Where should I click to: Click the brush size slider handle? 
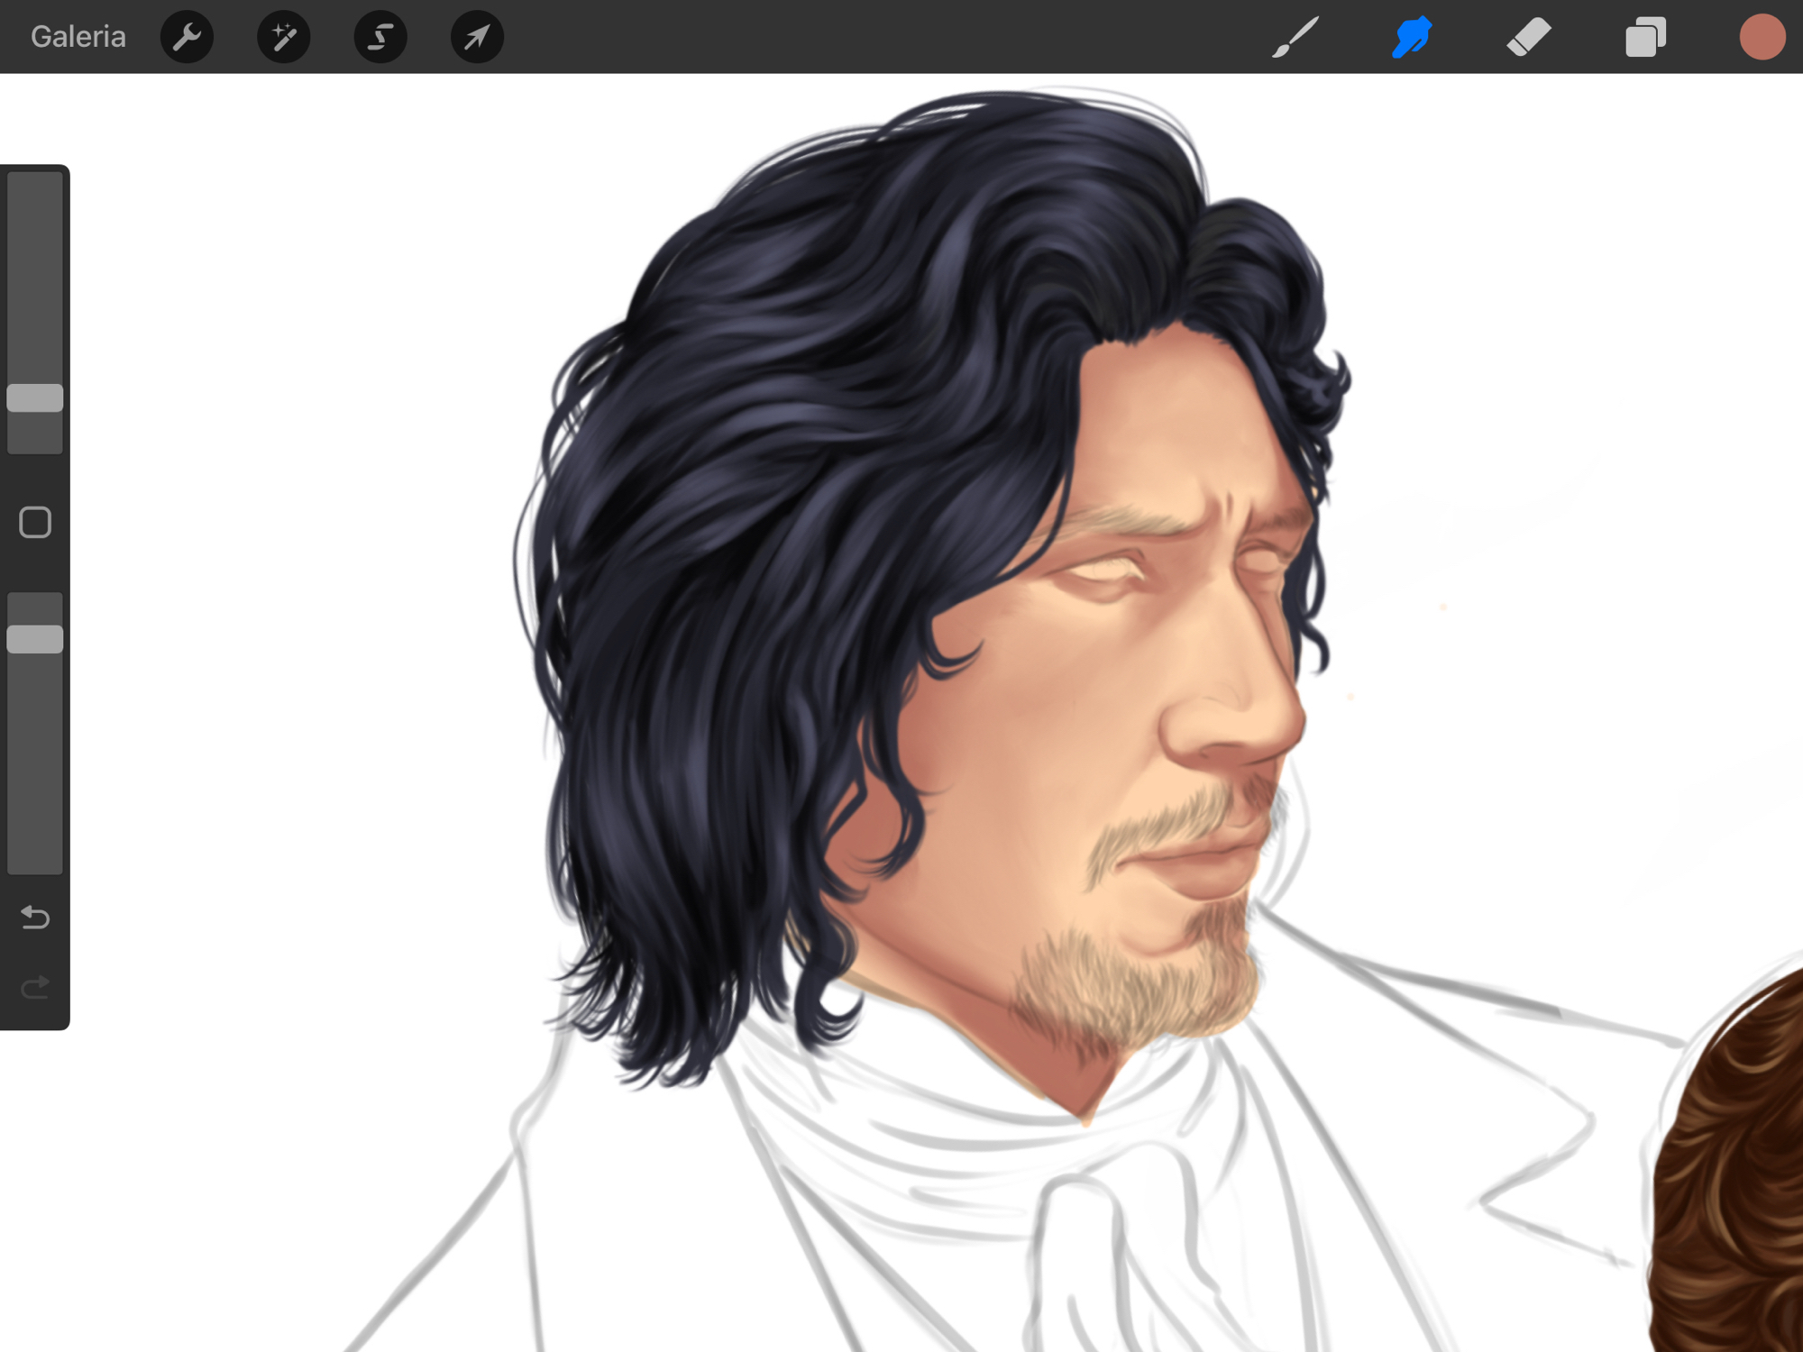(x=35, y=397)
